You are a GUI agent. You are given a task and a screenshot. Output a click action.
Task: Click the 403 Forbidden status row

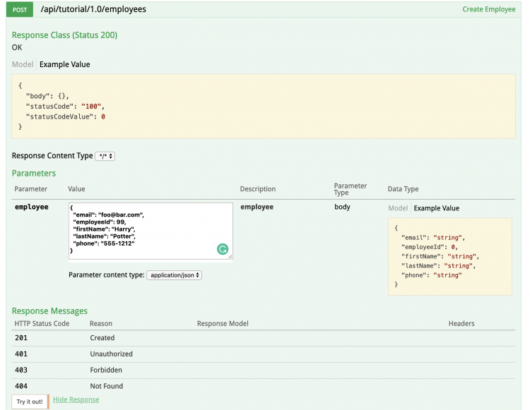point(106,370)
